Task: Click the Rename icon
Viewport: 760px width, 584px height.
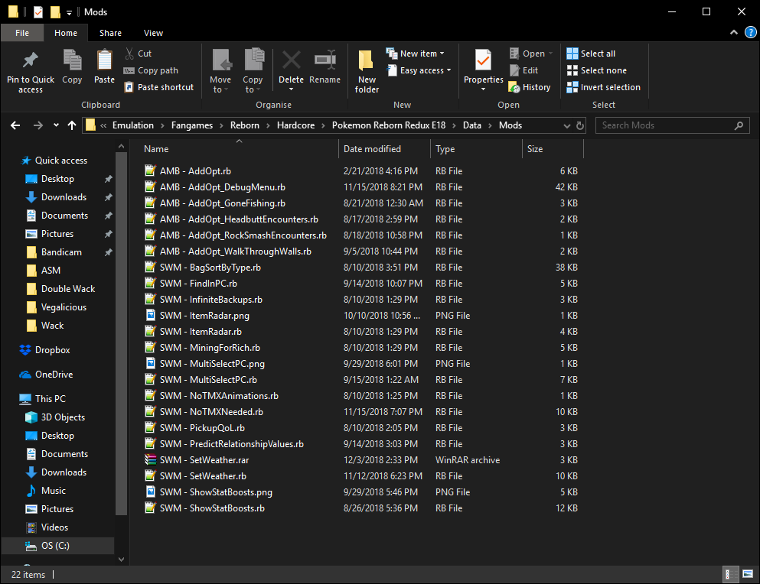Action: (x=325, y=60)
